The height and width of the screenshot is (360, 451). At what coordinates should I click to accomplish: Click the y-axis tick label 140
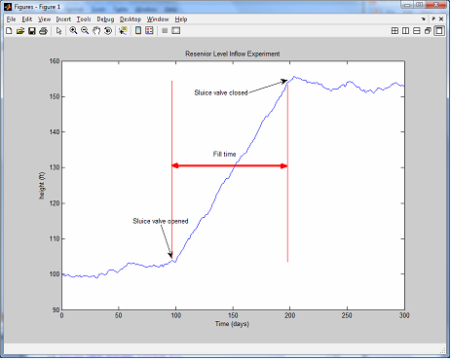(55, 132)
